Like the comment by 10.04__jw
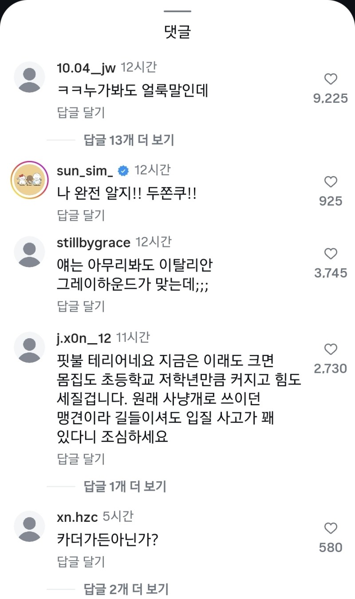Image resolution: width=355 pixels, height=599 pixels. (330, 80)
